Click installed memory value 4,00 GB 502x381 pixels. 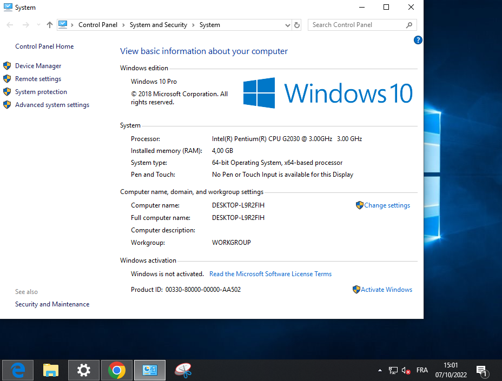[222, 151]
